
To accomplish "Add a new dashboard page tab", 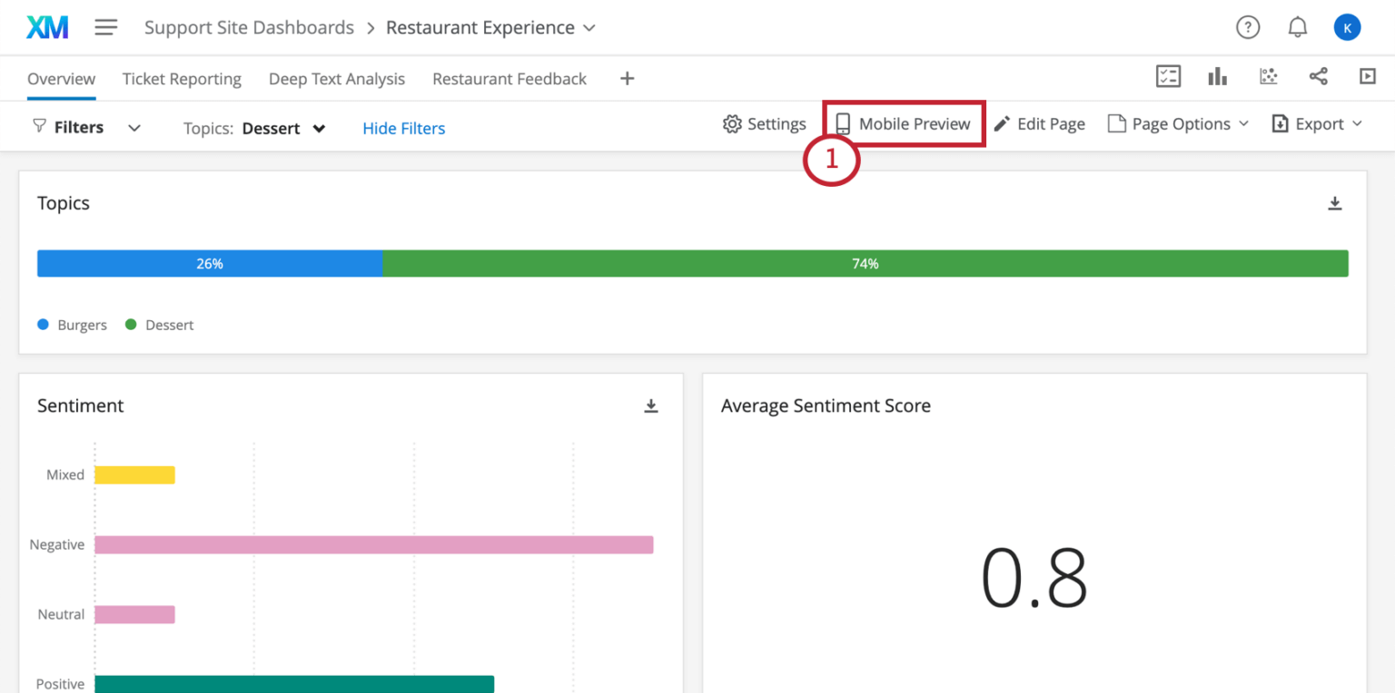I will (627, 79).
